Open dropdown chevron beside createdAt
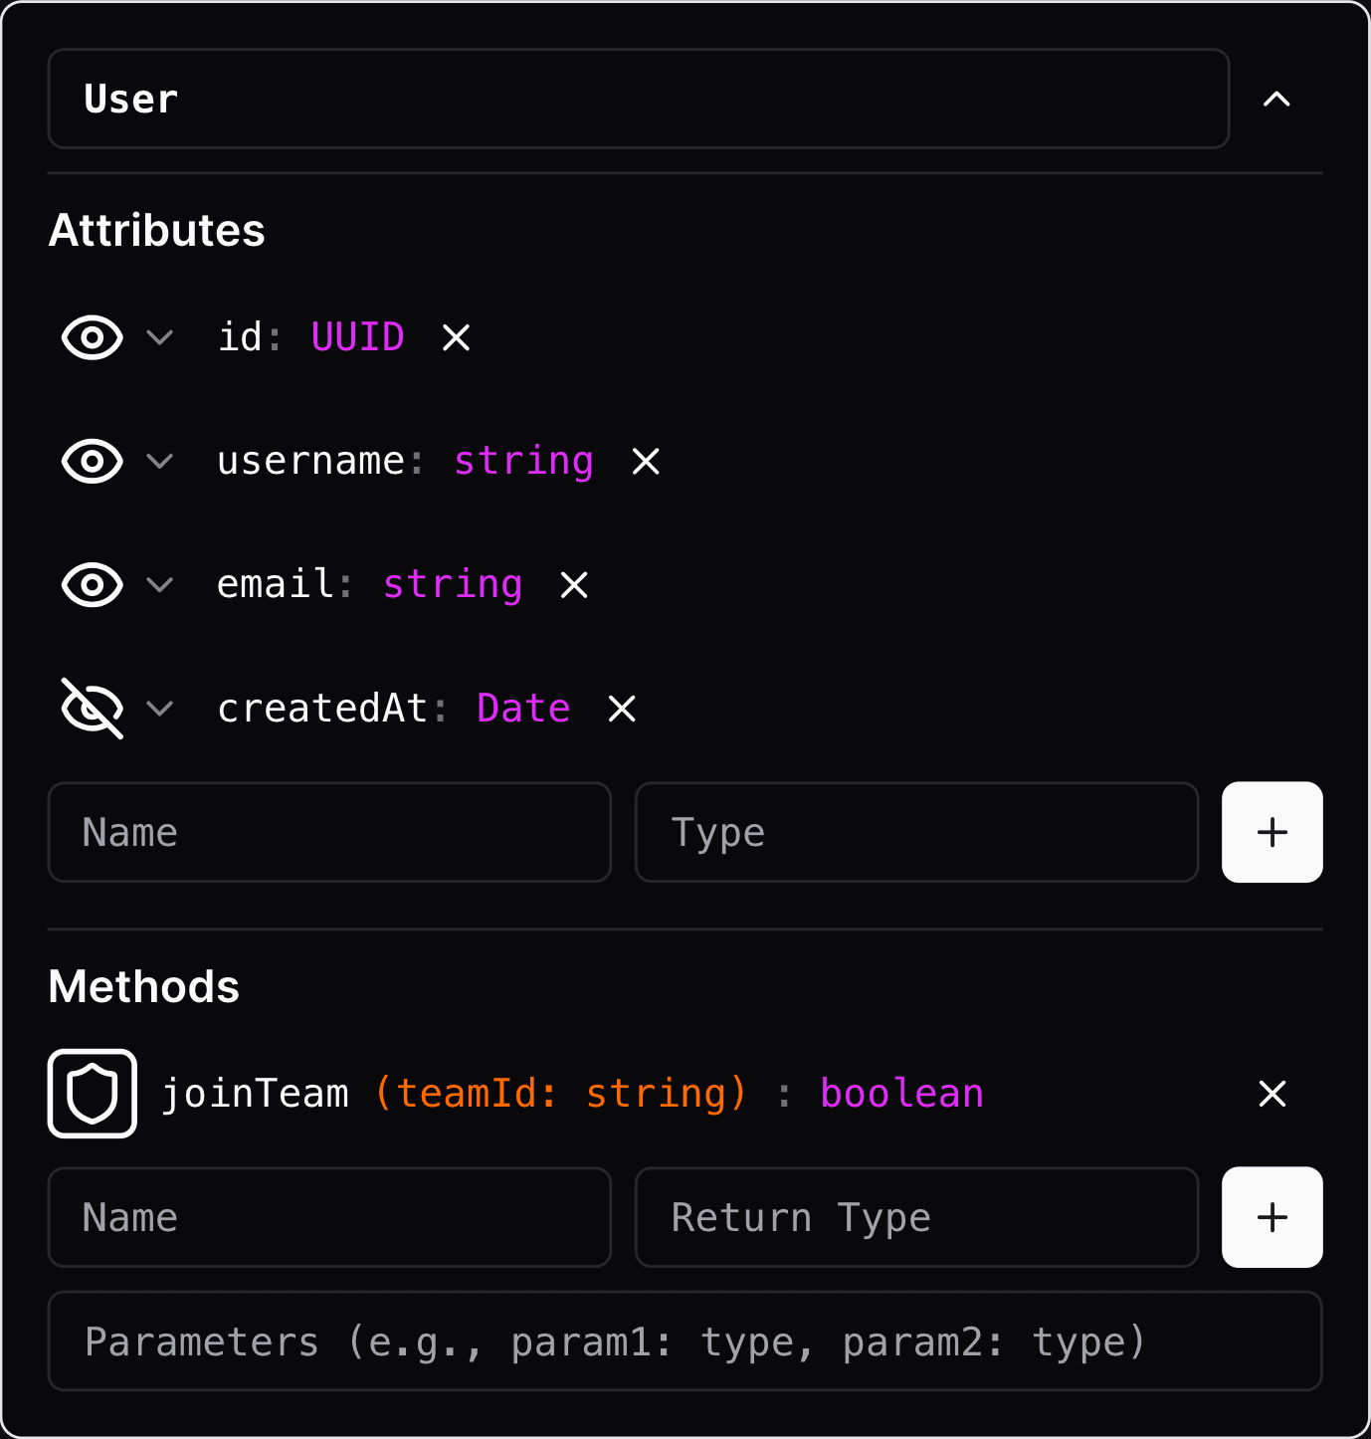1371x1439 pixels. point(160,709)
